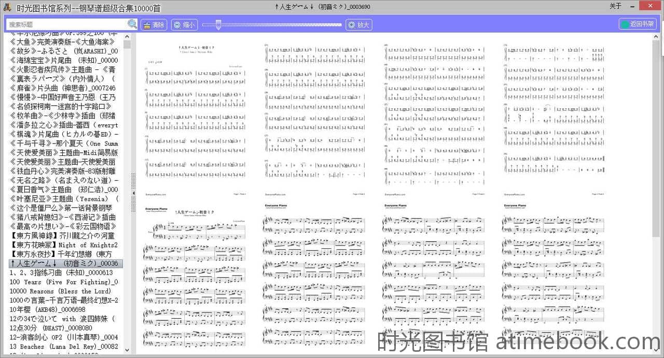
Task: Select 10000 Reasons (Bless the Lord)
Action: pyautogui.click(x=60, y=291)
